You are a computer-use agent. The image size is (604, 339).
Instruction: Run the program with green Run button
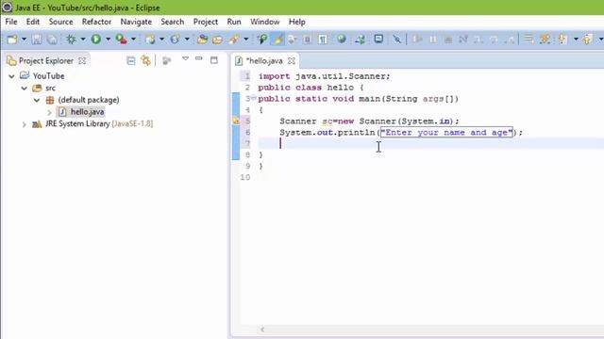(x=96, y=40)
